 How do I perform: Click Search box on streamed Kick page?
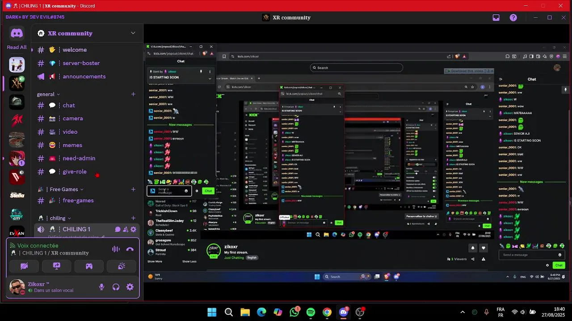(x=357, y=68)
